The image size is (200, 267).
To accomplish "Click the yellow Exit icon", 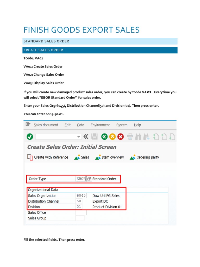I will tap(113, 137).
